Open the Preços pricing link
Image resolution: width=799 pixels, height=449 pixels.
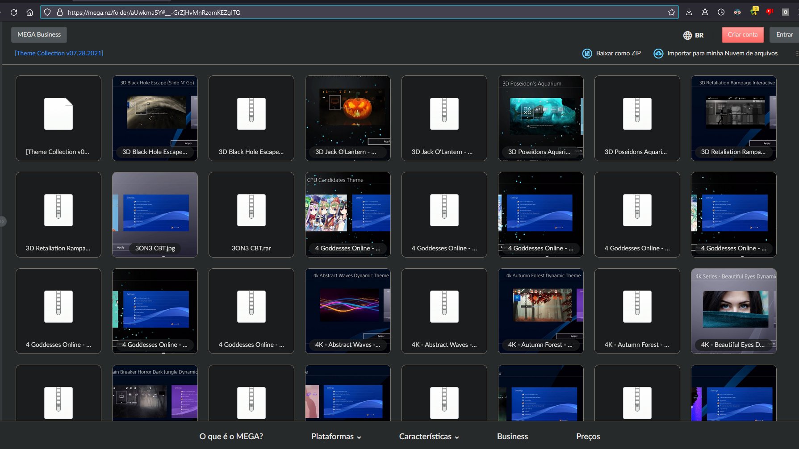pos(588,437)
